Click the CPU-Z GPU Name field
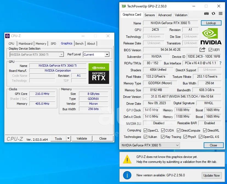 58,66
